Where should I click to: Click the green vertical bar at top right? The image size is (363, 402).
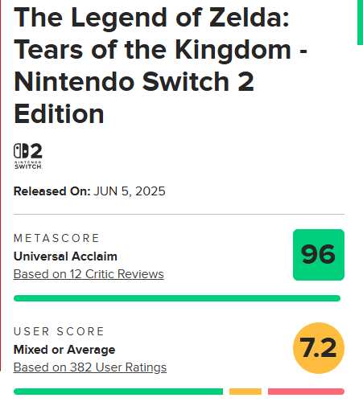point(360,23)
